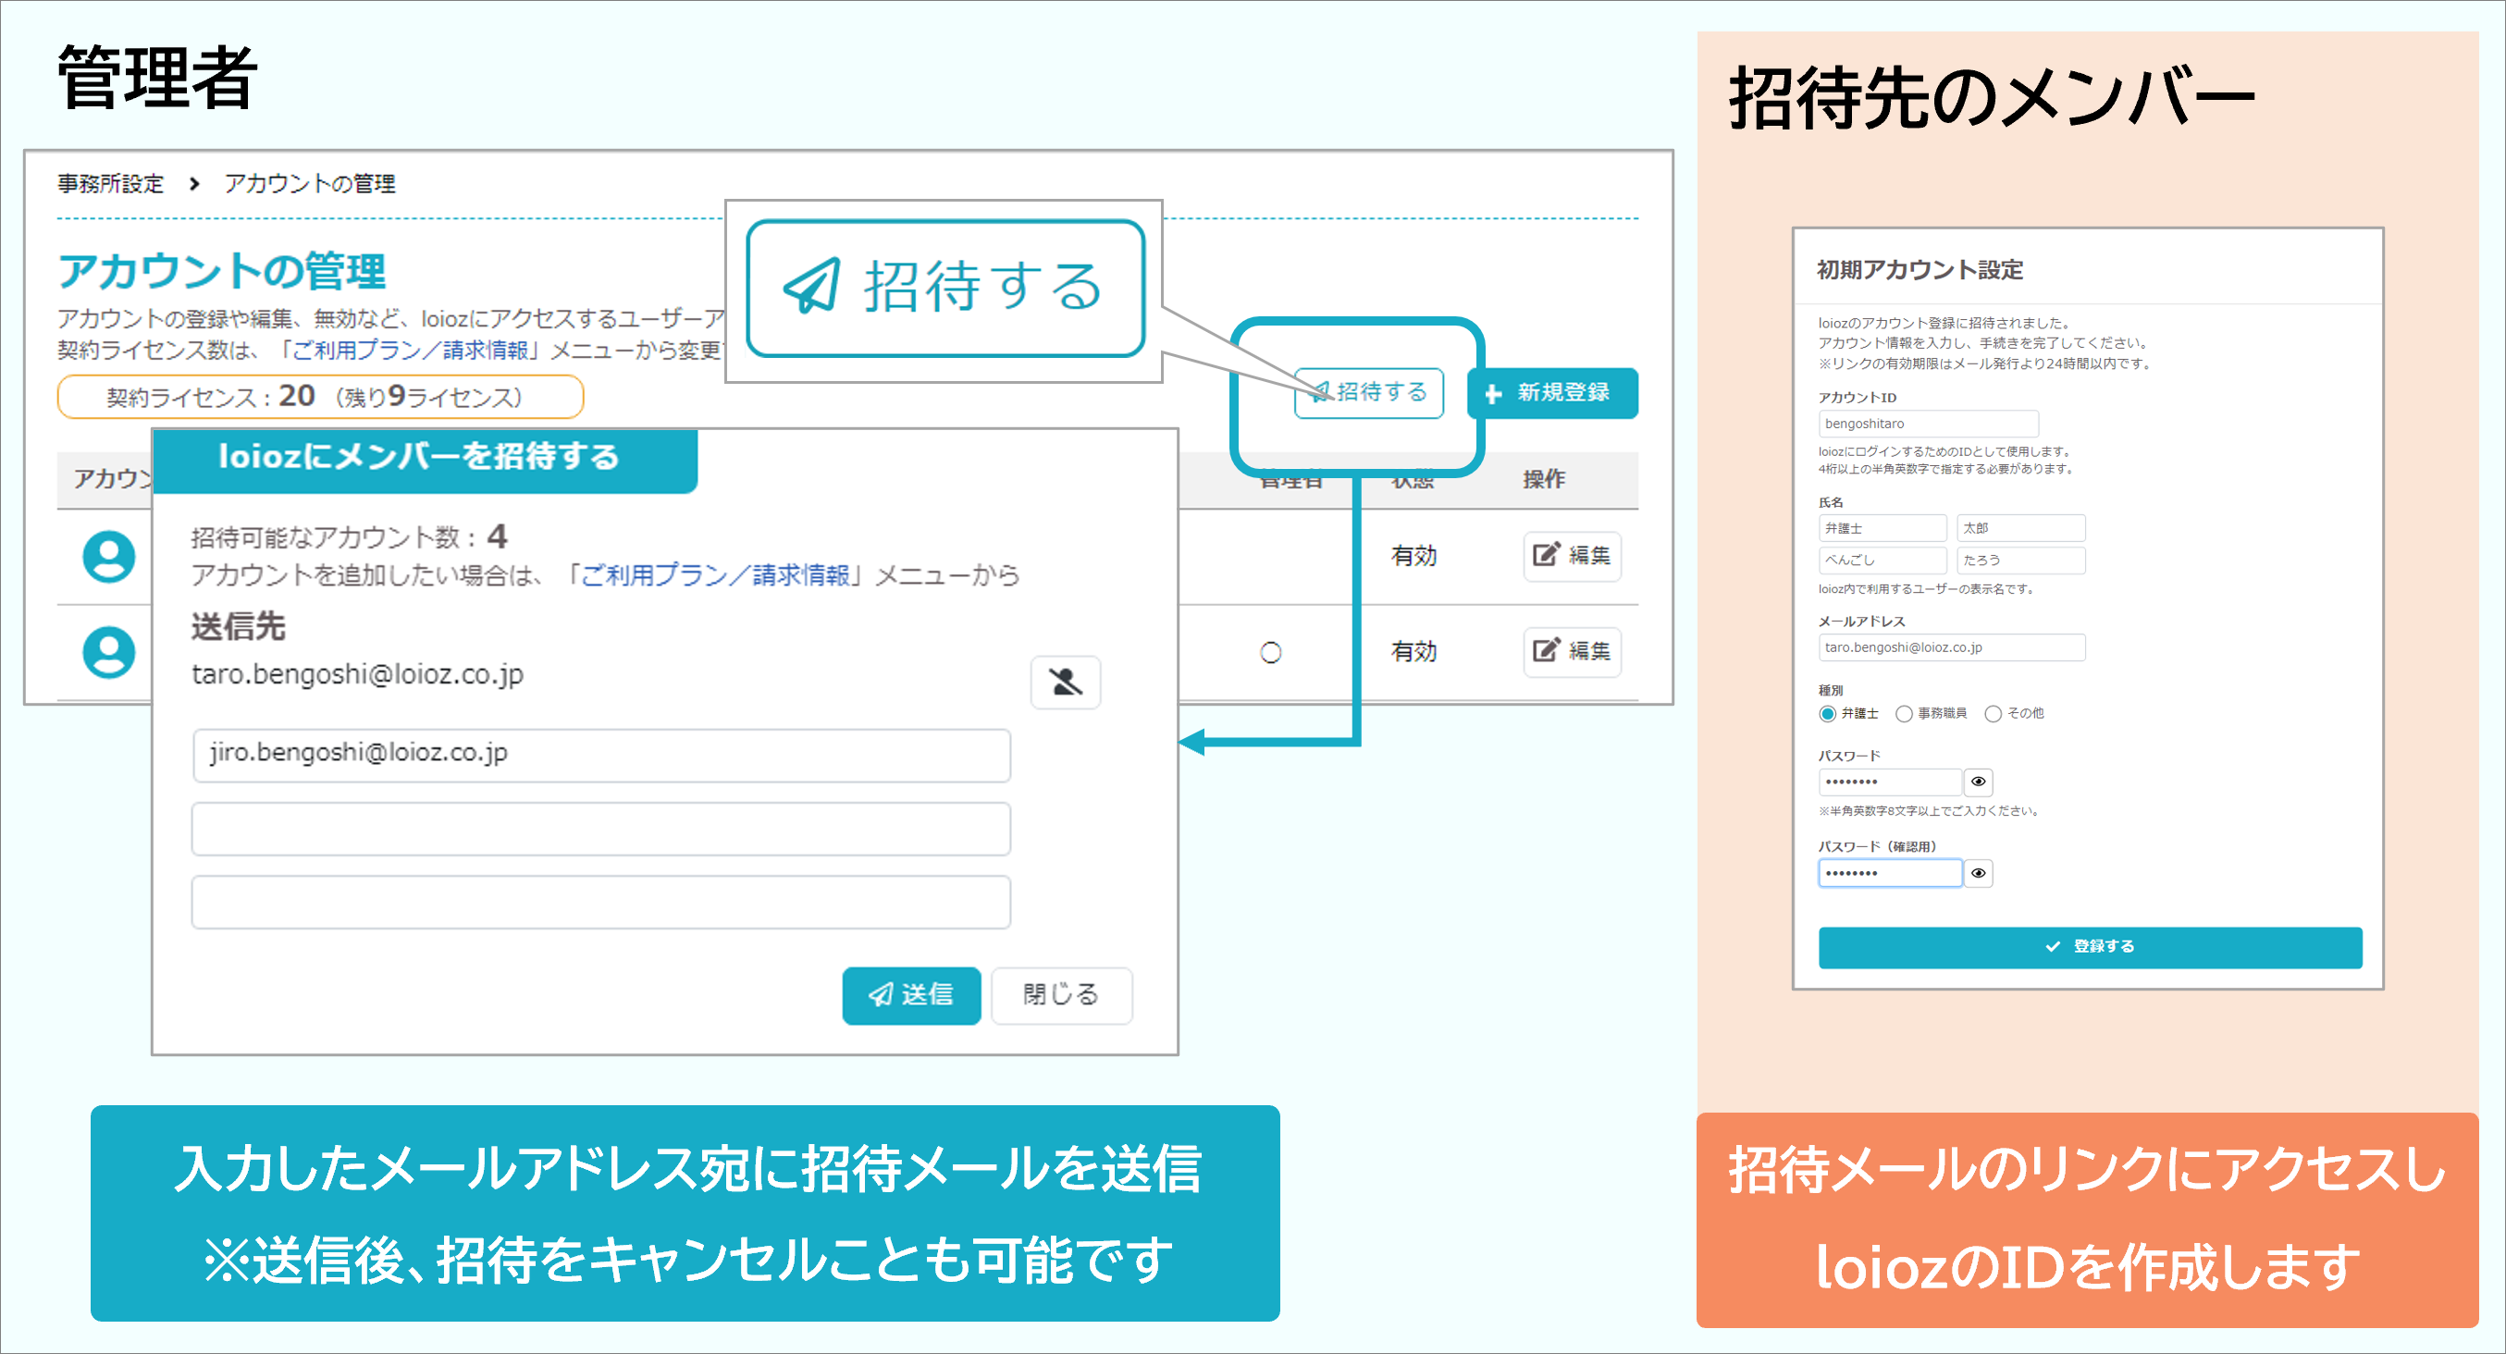
Task: Click the third empty invite email field
Action: point(601,902)
